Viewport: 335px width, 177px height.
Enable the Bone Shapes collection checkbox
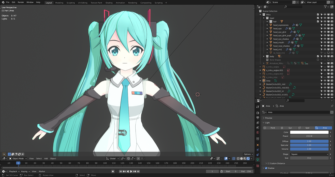[x=318, y=60]
